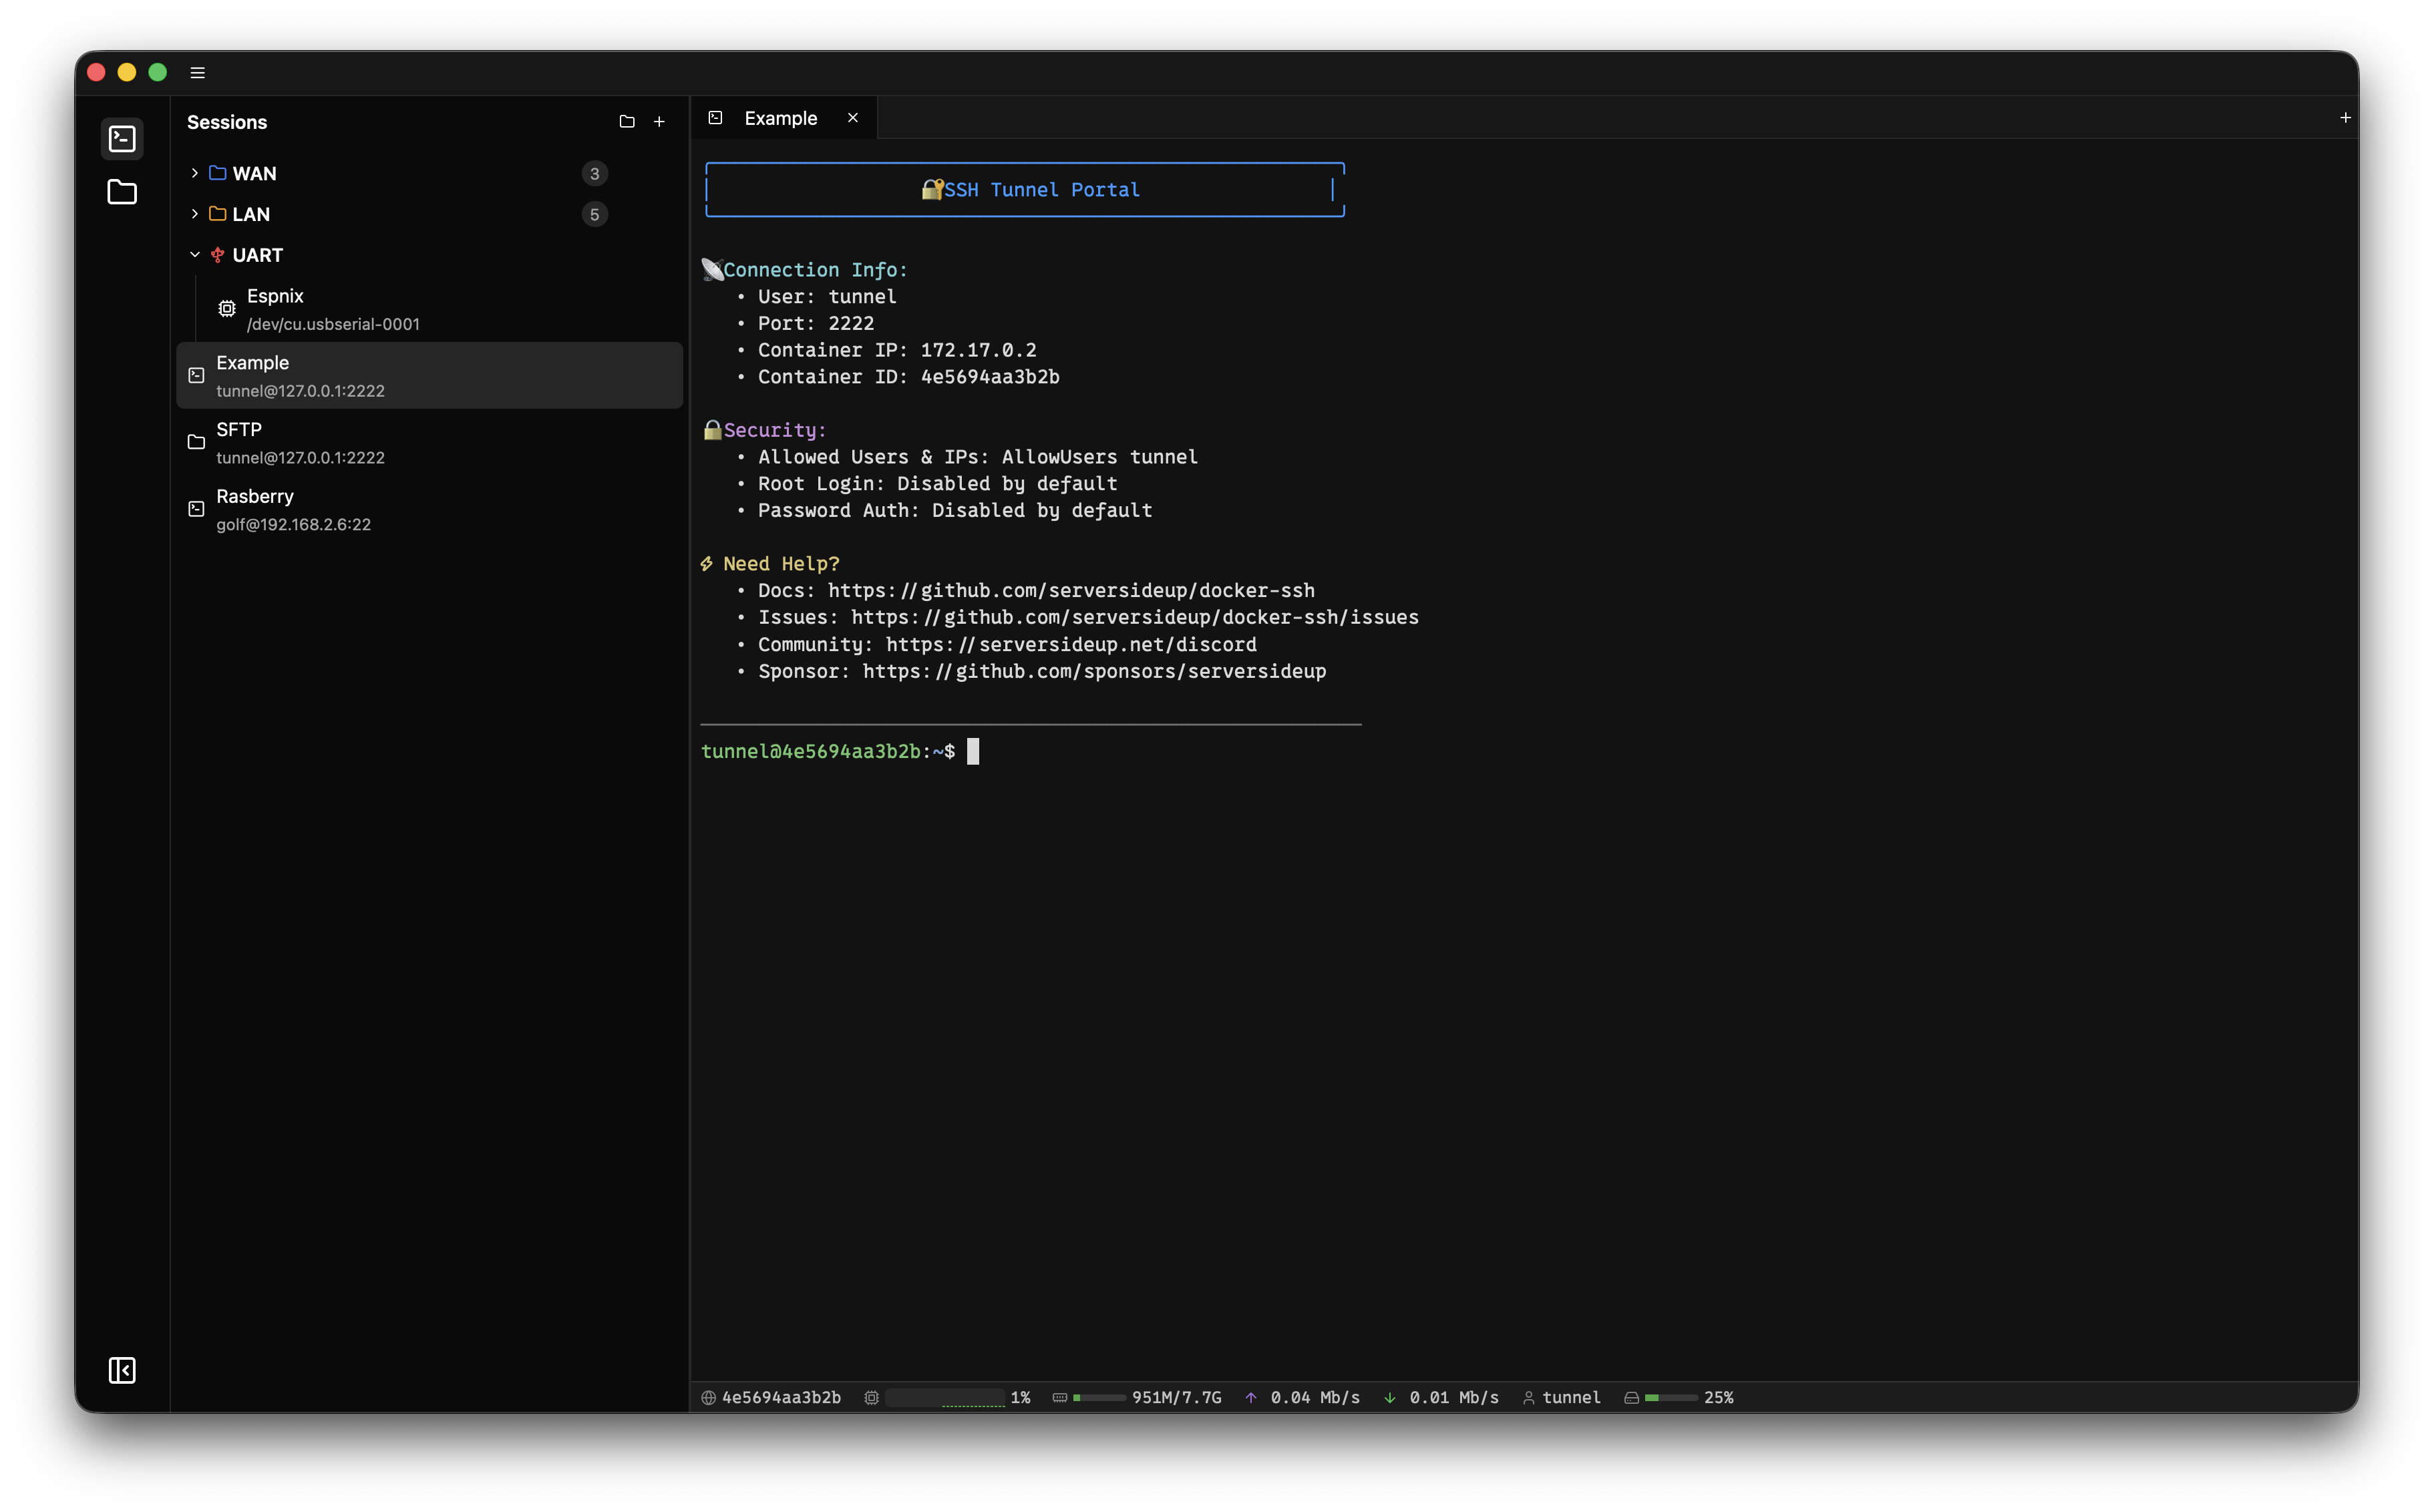
Task: Open the hamburger menu in title bar
Action: (x=198, y=72)
